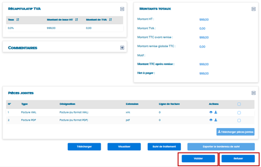Select all attachments with header checkbox
The width and height of the screenshot is (261, 167).
pyautogui.click(x=239, y=104)
